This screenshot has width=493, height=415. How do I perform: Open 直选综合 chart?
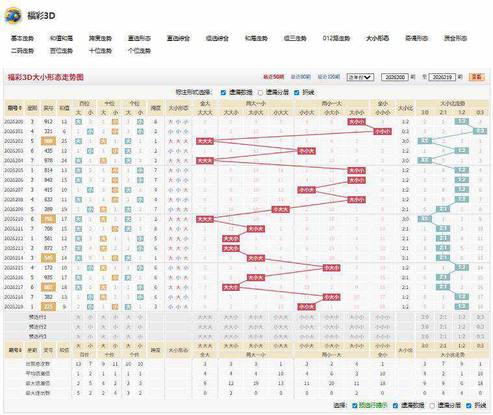tap(178, 38)
